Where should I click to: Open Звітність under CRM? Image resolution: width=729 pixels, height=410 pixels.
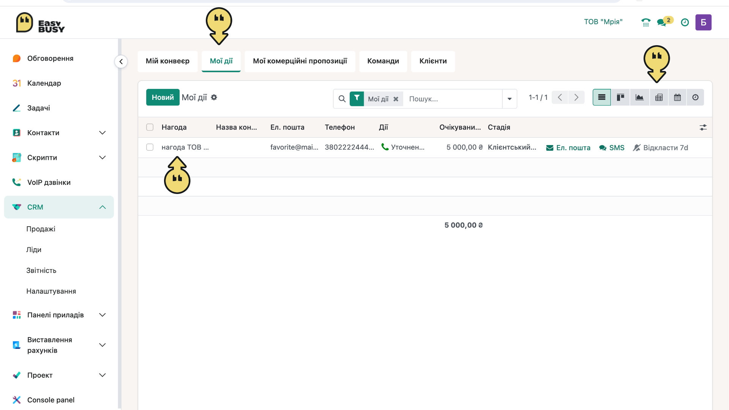pyautogui.click(x=41, y=271)
